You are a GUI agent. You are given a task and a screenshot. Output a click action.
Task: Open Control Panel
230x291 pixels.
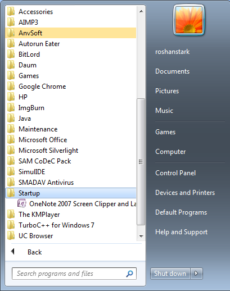tap(175, 173)
